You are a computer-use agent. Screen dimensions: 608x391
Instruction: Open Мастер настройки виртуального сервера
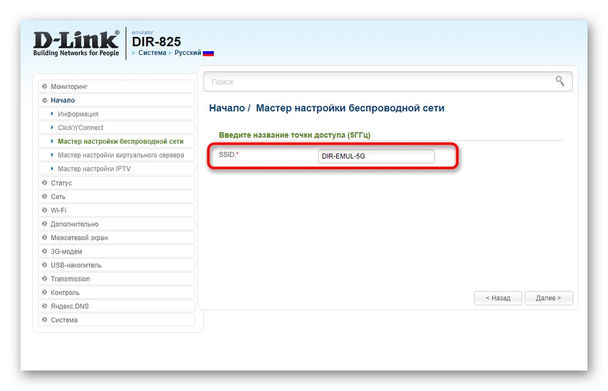tap(116, 155)
